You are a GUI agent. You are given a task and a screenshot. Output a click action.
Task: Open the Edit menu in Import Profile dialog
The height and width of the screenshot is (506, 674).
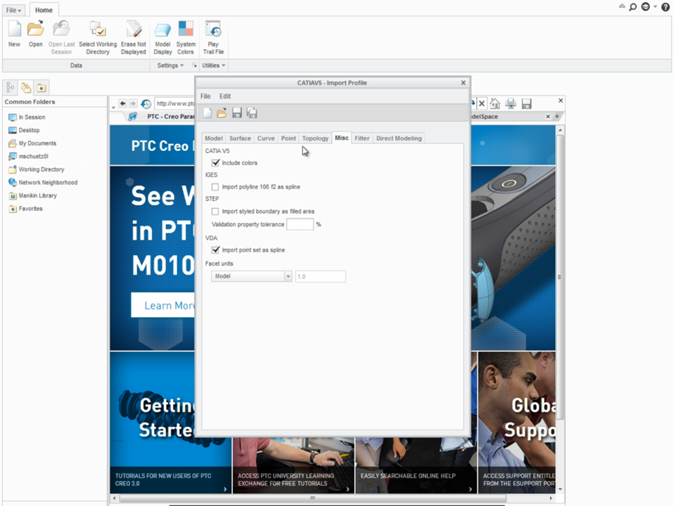[x=225, y=96]
